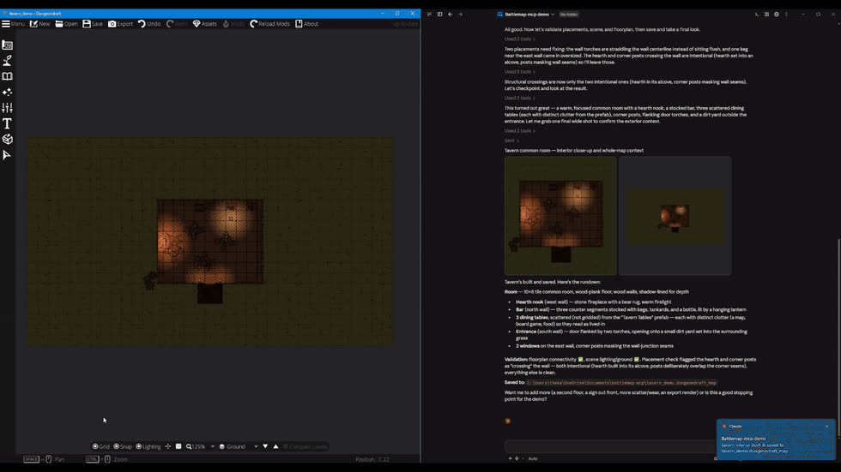Open the terminal icon in chat header

757,15
